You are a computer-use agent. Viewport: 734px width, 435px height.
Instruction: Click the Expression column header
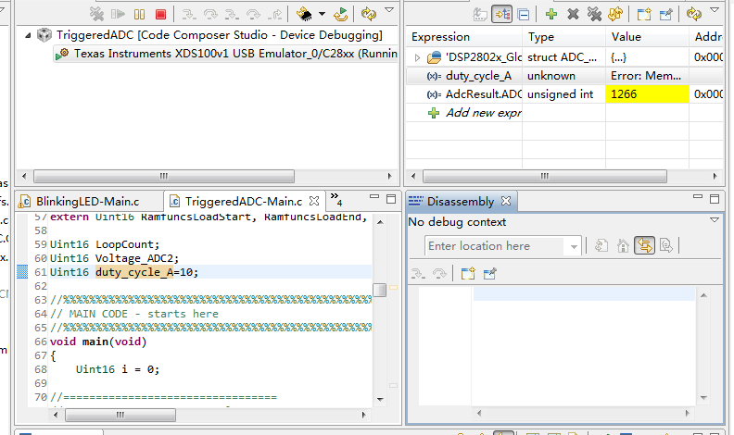click(x=464, y=37)
